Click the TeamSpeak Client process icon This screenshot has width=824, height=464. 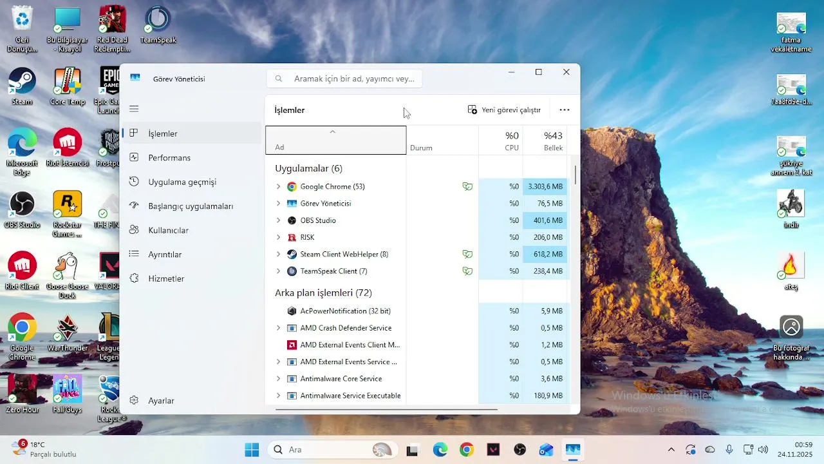tap(292, 271)
